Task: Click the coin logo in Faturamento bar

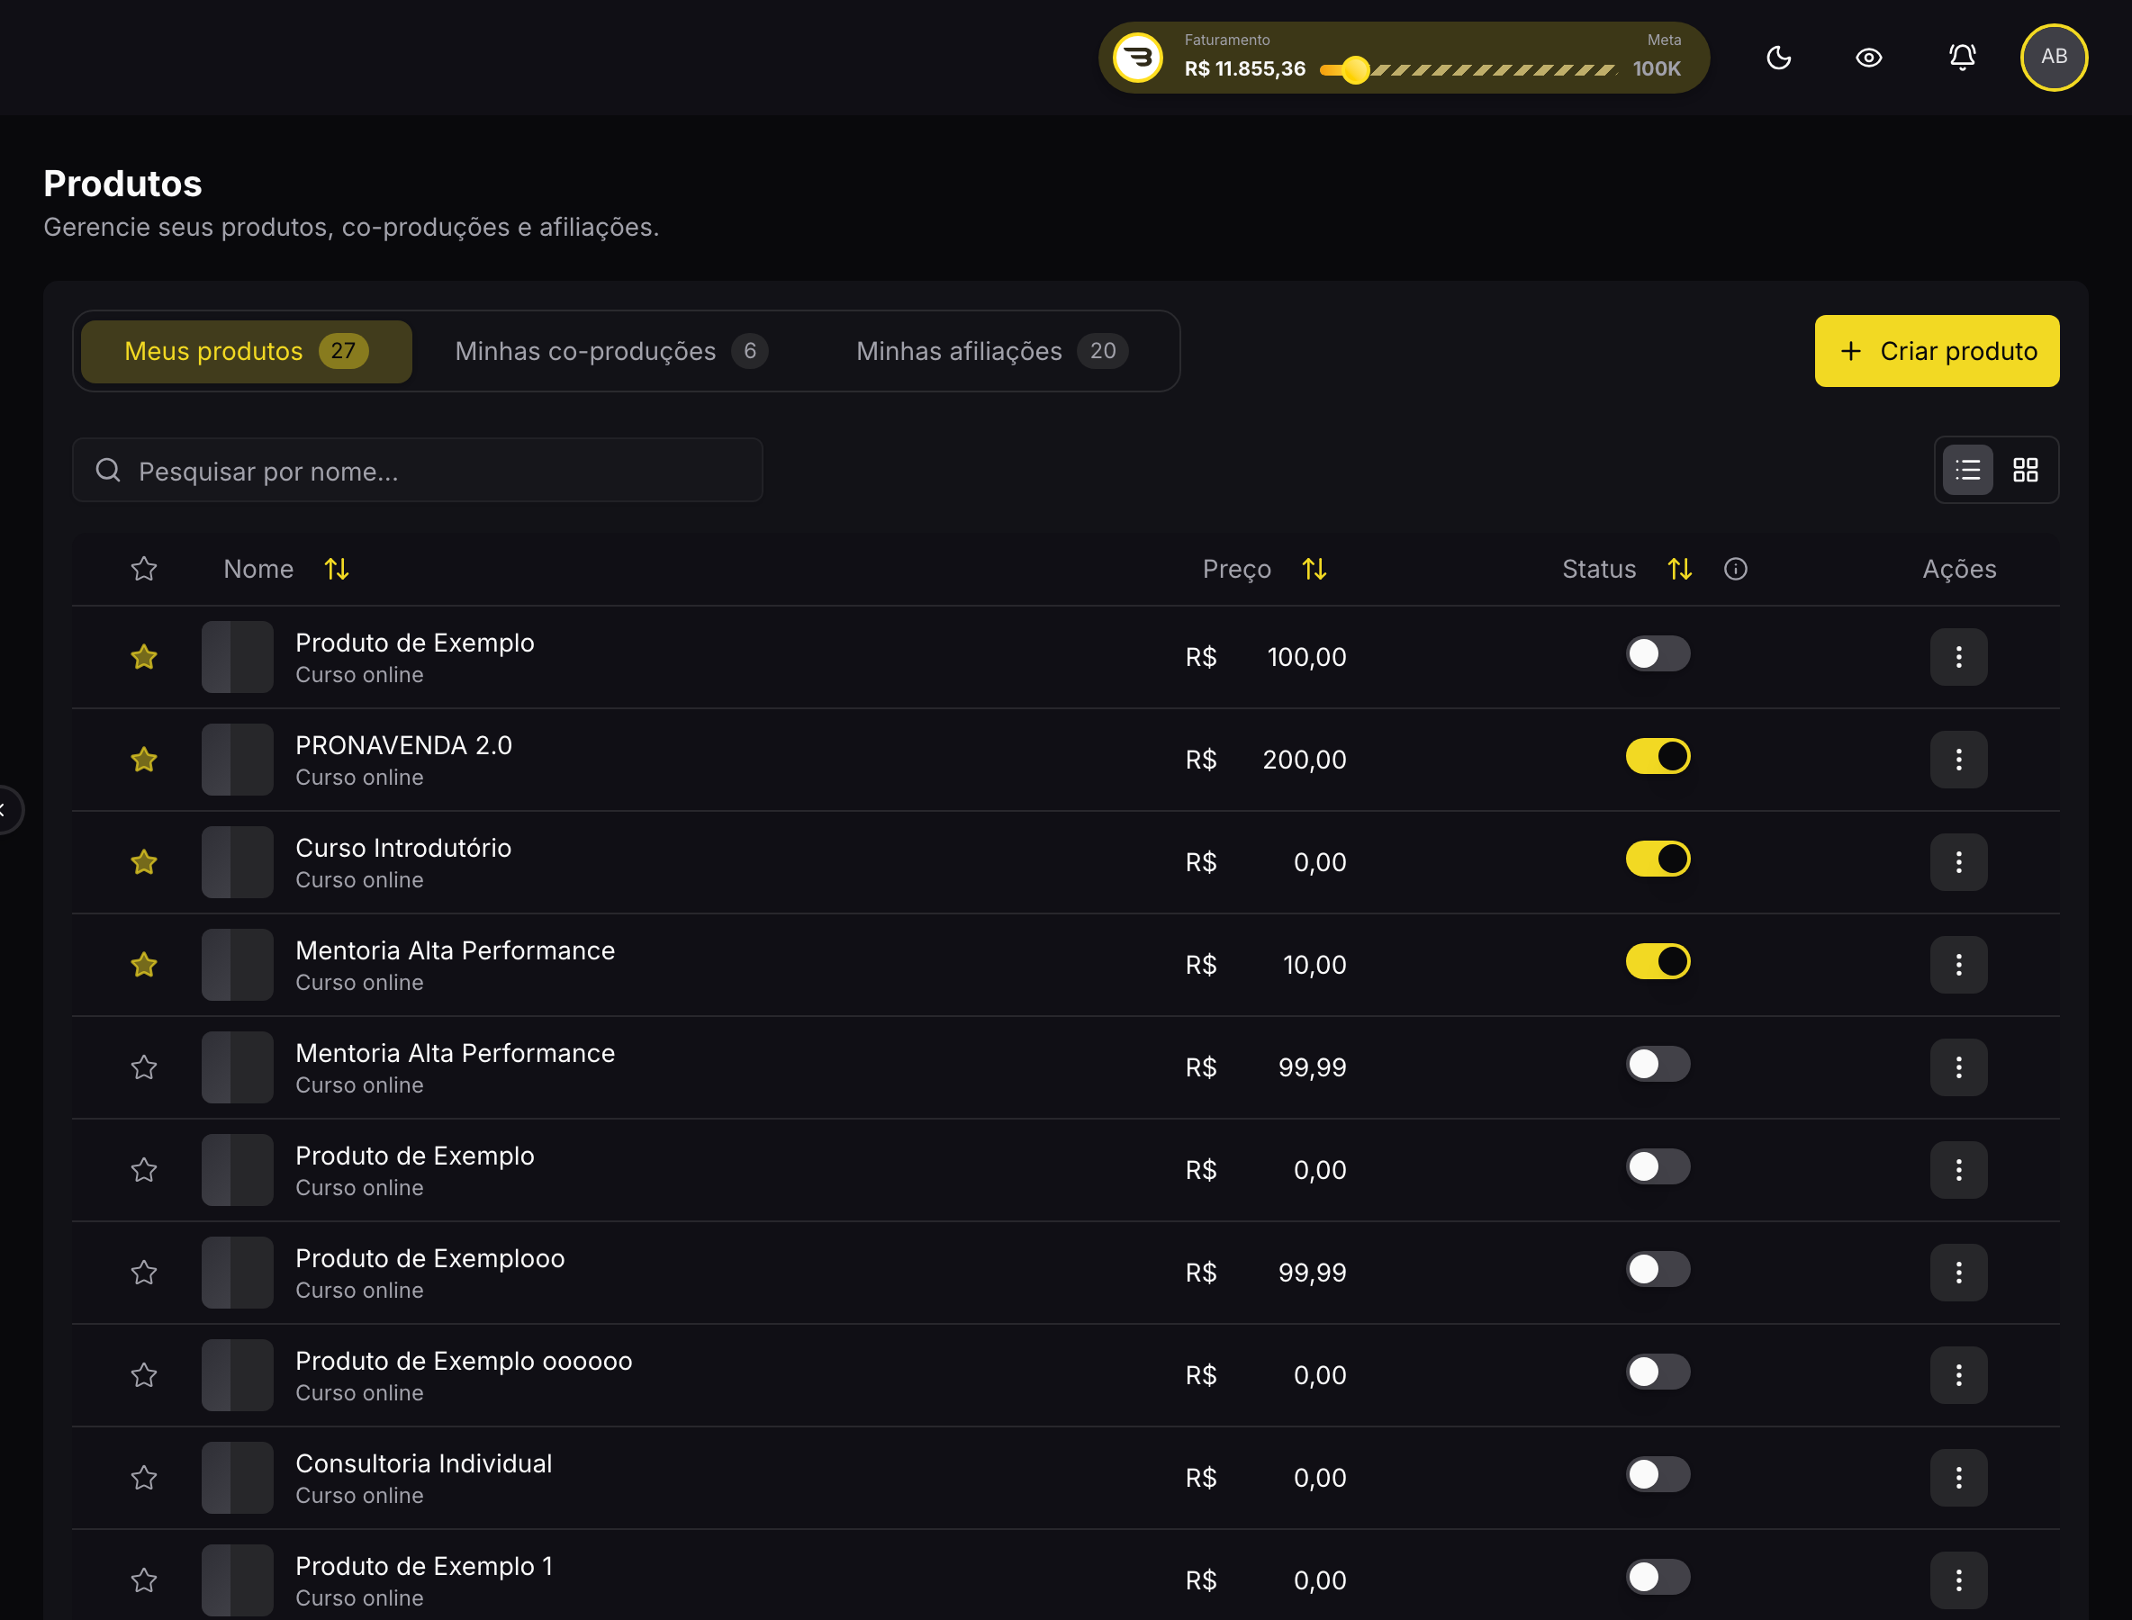Action: click(1138, 58)
